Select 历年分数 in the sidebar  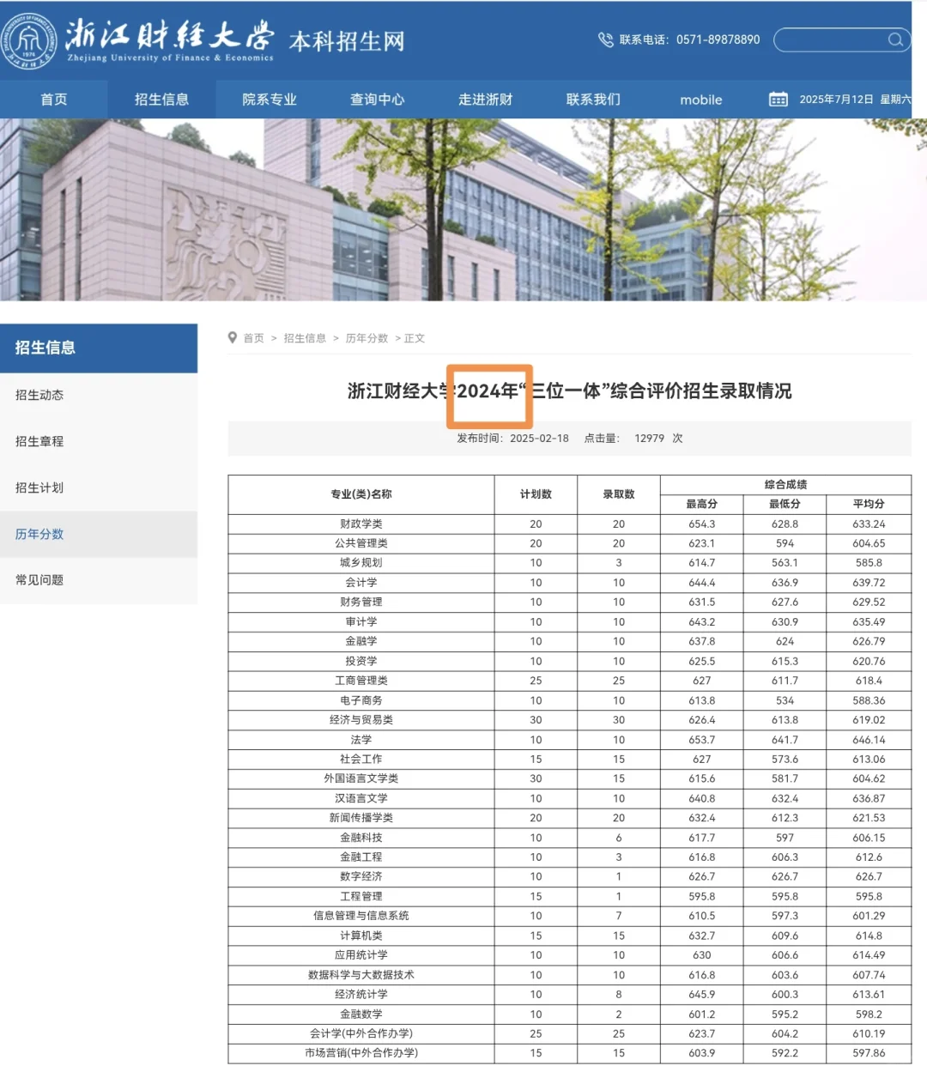point(99,534)
